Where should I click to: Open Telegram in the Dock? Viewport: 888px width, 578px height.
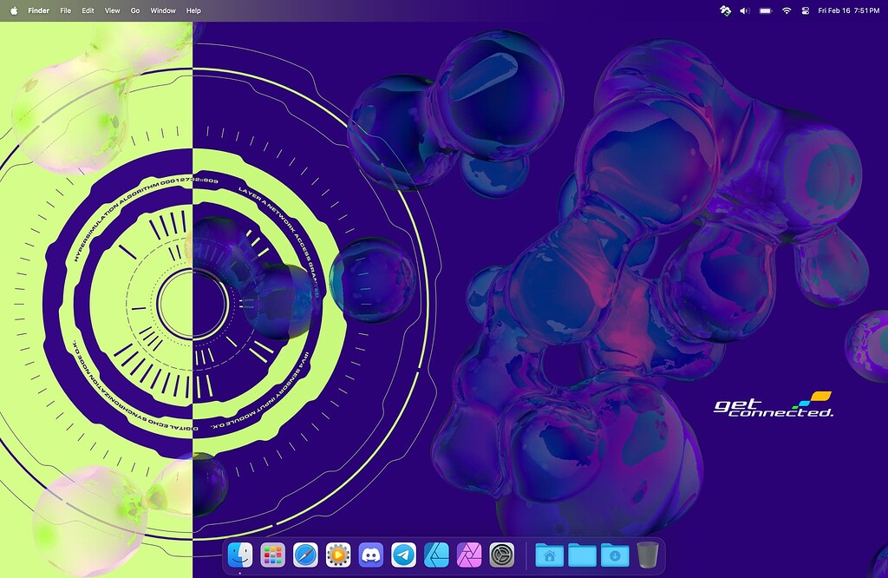pyautogui.click(x=404, y=555)
